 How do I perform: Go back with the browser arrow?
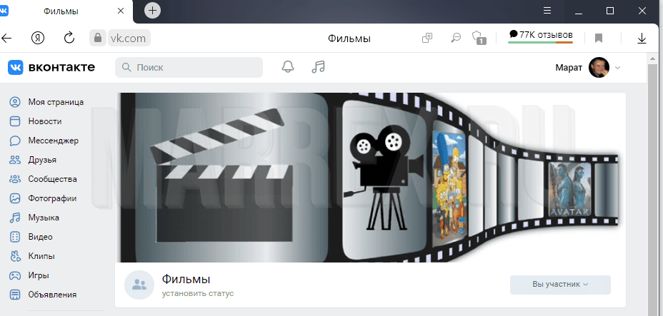point(6,39)
